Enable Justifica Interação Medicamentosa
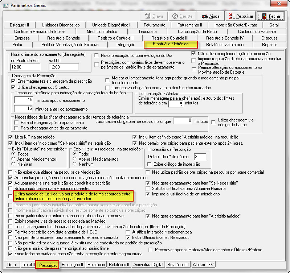 pos(128,232)
